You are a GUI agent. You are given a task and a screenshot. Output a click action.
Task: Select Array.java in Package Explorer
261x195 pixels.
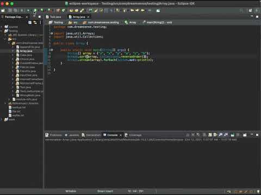[x=26, y=51]
